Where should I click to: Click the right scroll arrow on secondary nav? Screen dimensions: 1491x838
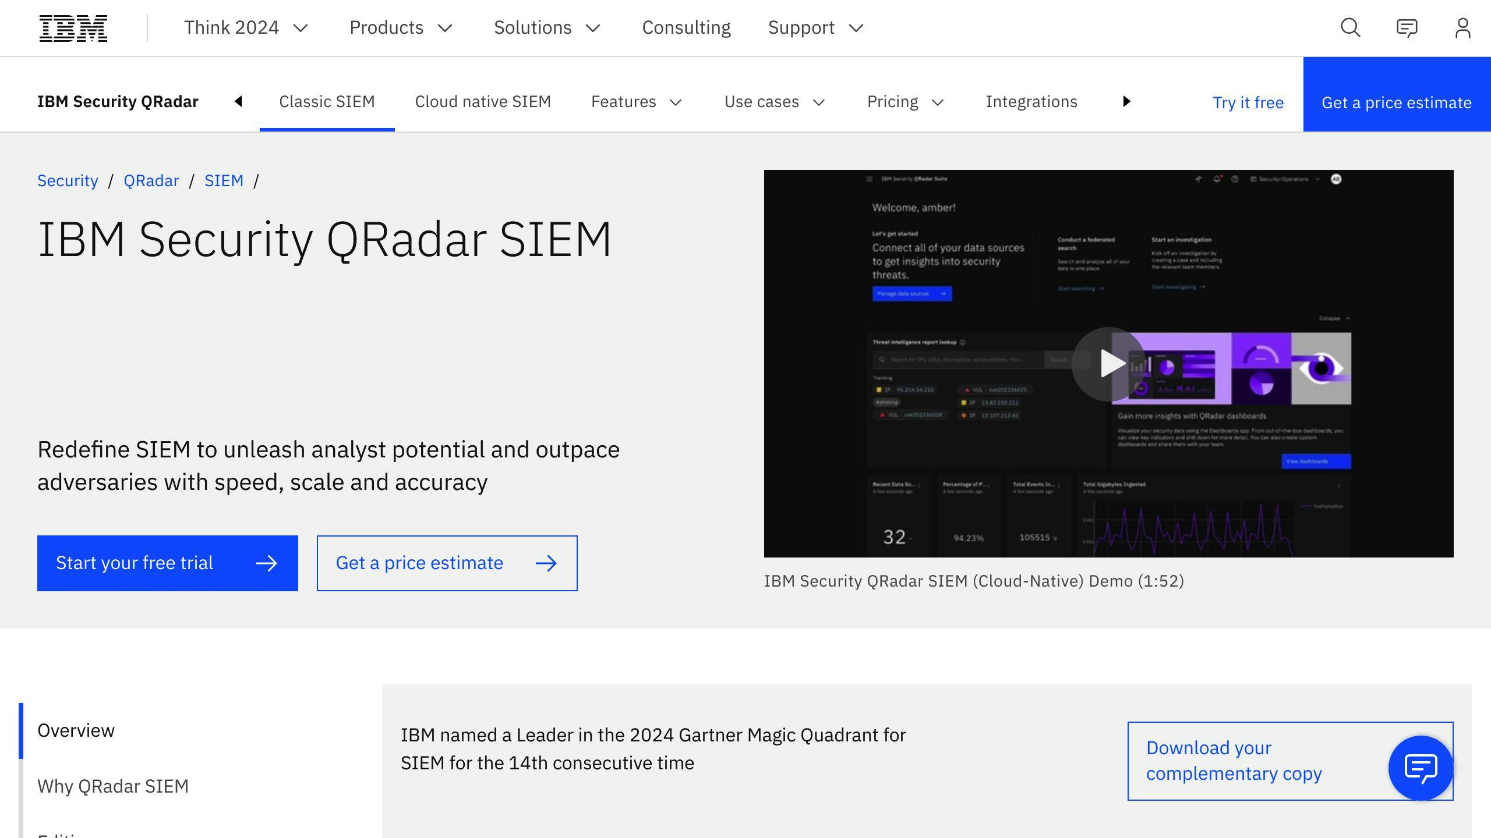[1125, 100]
